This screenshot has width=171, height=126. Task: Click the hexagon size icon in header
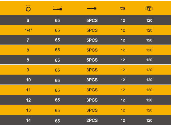point(28,8)
